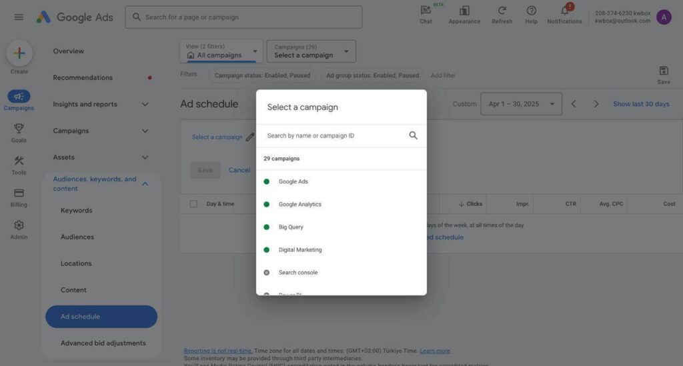Screen dimensions: 683x366
Task: Expand the Campaigns nav section
Action: point(101,131)
